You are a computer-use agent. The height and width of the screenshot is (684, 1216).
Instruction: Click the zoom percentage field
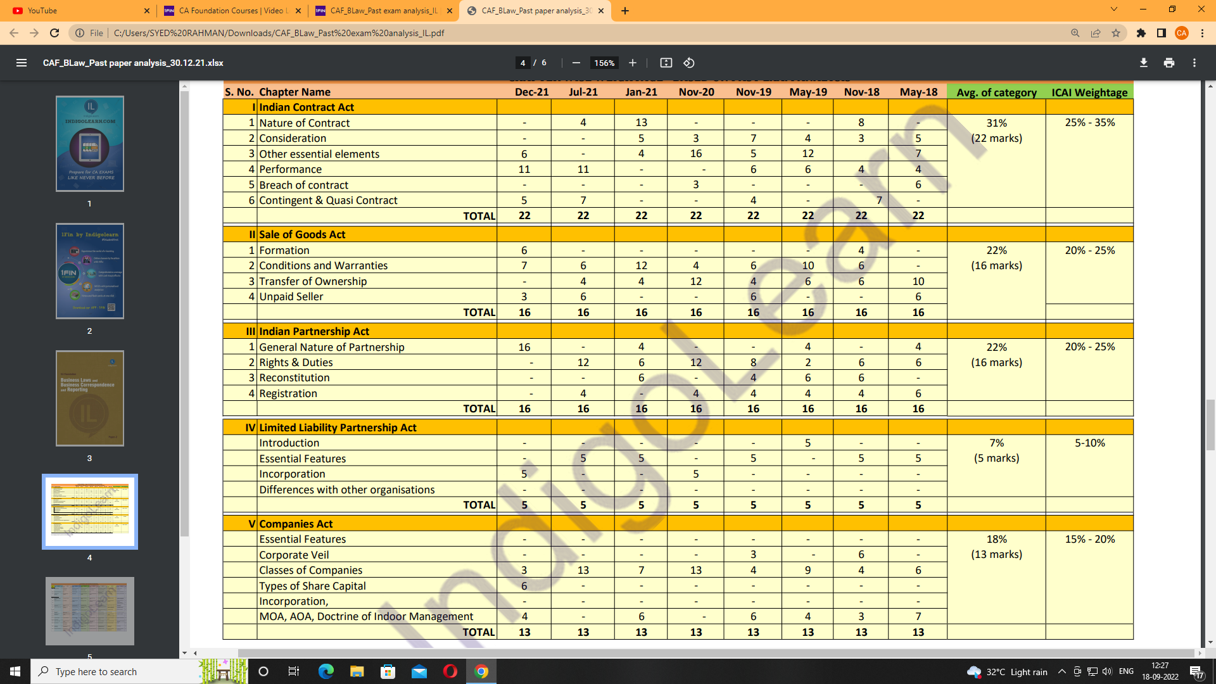[x=604, y=63]
